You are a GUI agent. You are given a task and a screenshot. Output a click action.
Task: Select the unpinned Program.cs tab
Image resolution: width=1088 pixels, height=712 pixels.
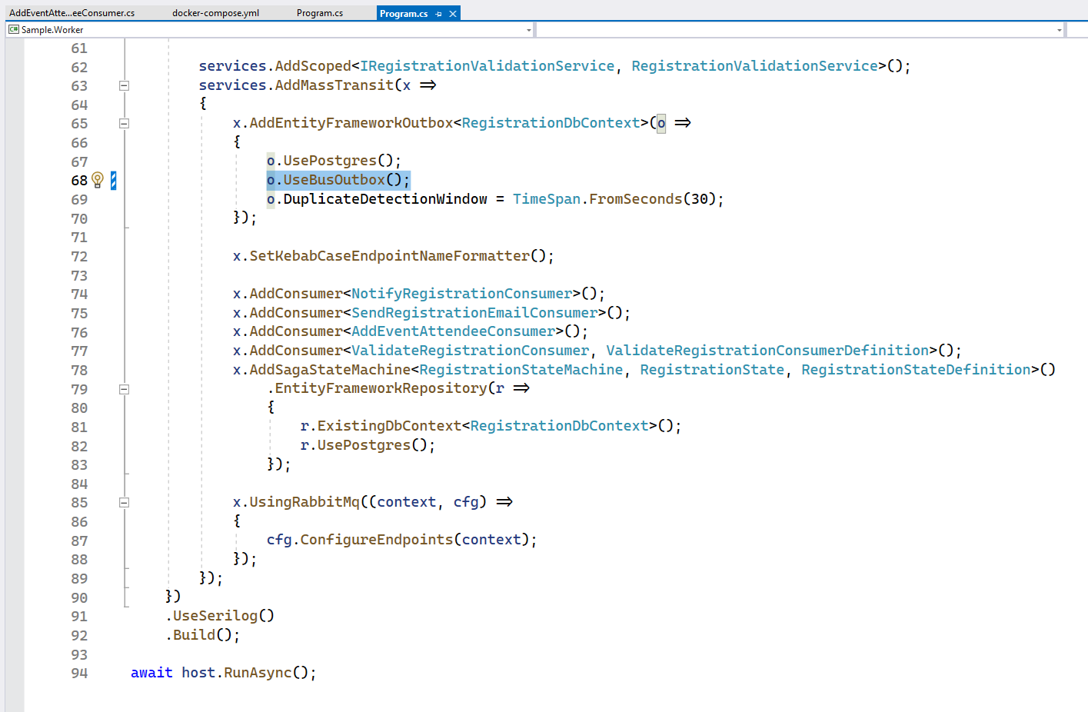tap(320, 12)
